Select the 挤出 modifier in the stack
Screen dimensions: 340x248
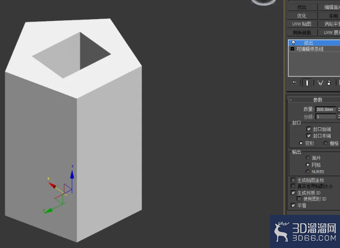[x=314, y=43]
